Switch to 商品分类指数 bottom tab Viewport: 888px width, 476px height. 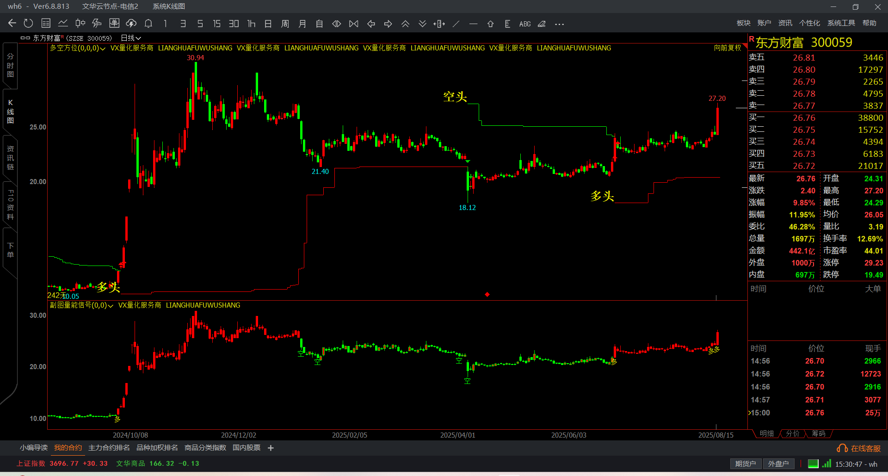click(x=205, y=448)
